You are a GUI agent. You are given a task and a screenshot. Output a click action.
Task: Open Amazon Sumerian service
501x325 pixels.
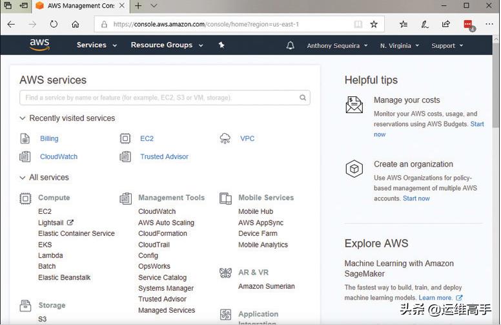tap(267, 286)
